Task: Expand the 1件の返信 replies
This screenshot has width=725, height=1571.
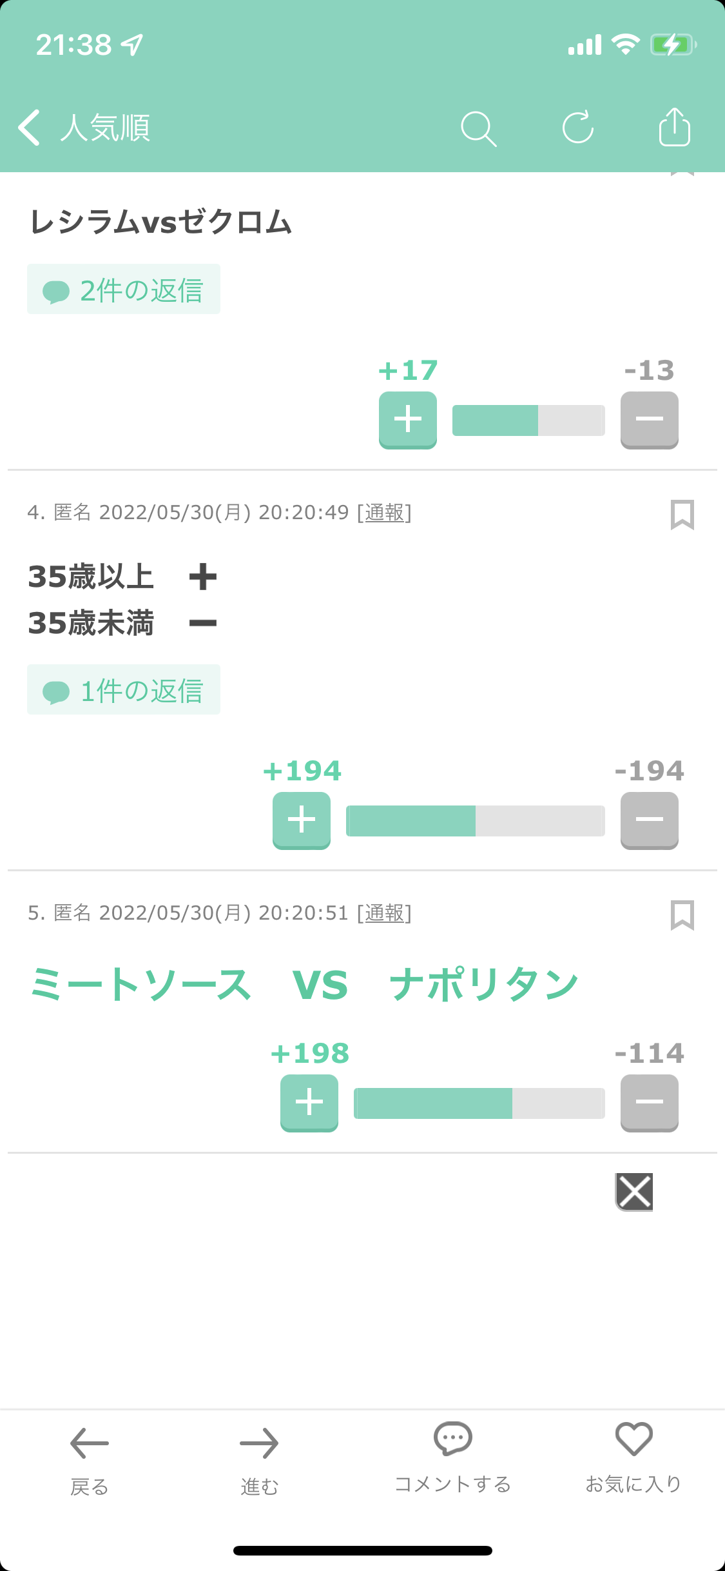Action: [124, 689]
